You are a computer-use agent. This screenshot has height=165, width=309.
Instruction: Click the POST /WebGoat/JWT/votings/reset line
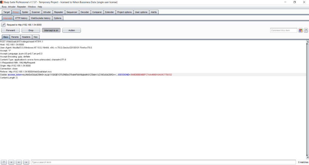[x=22, y=42]
